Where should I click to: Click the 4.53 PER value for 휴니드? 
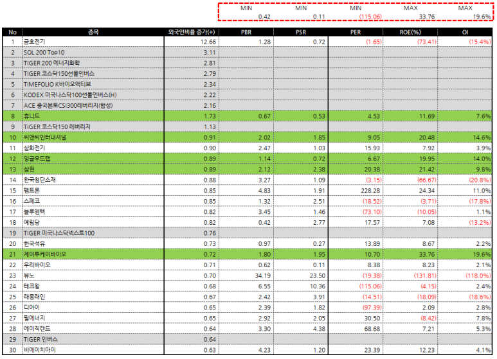pos(374,116)
